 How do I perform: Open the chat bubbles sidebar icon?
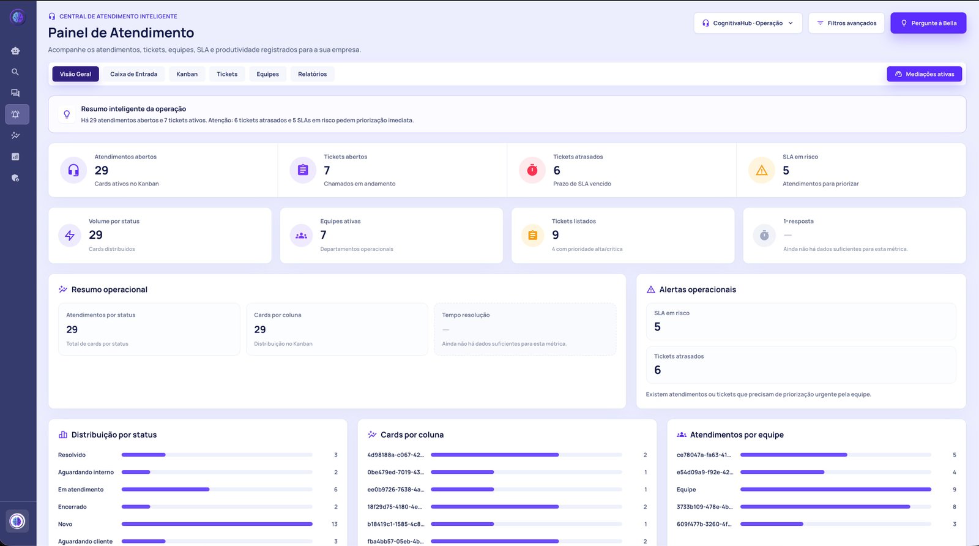tap(15, 93)
